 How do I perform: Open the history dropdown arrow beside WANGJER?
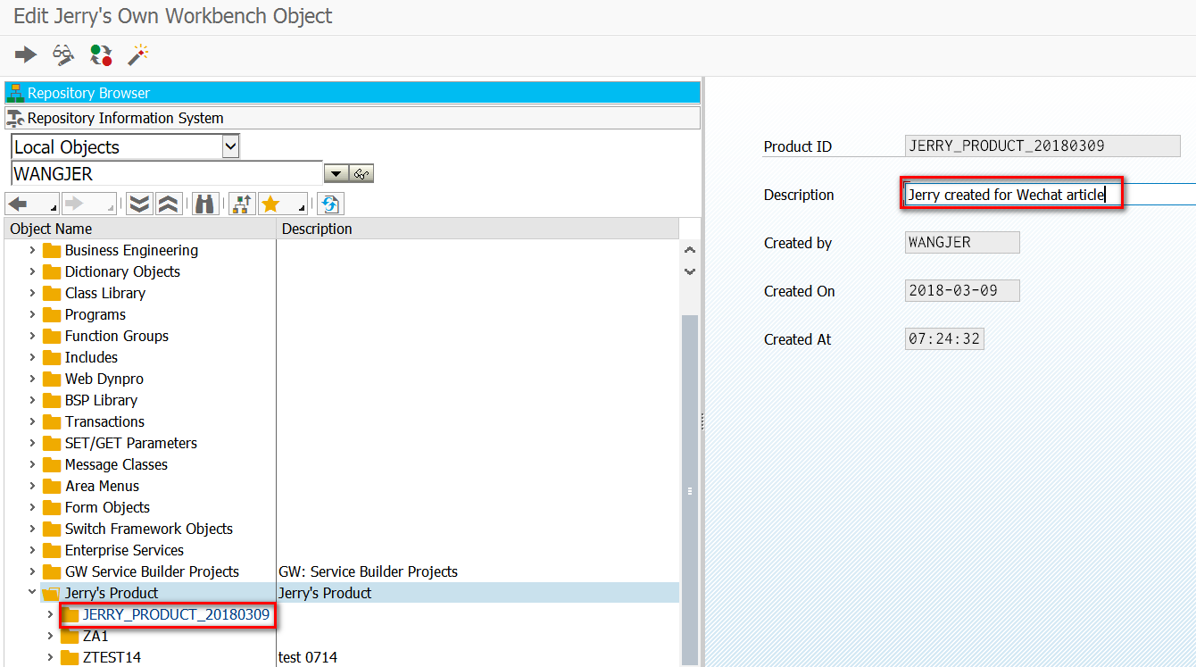pyautogui.click(x=336, y=174)
